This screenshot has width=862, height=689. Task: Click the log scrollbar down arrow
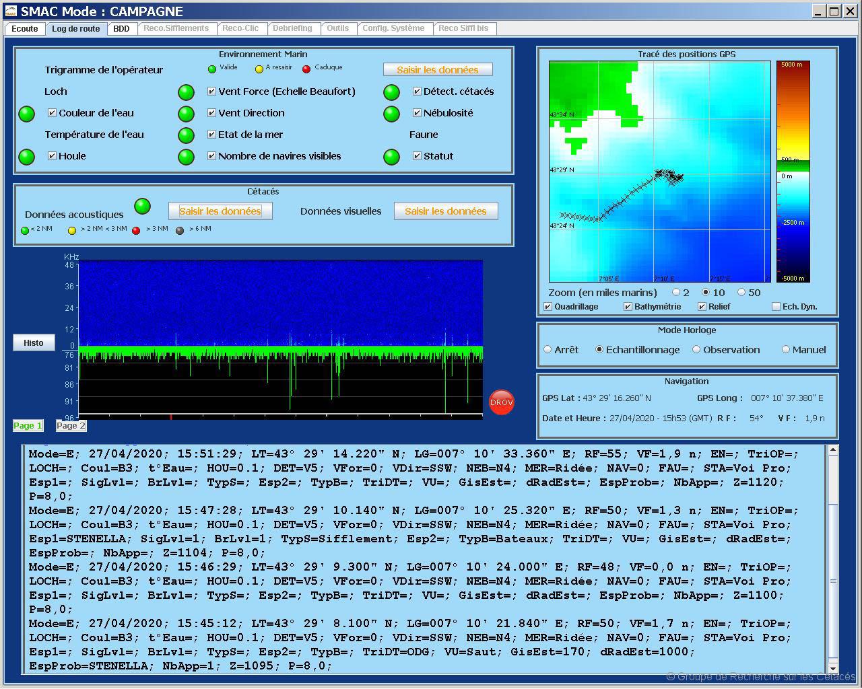point(833,668)
